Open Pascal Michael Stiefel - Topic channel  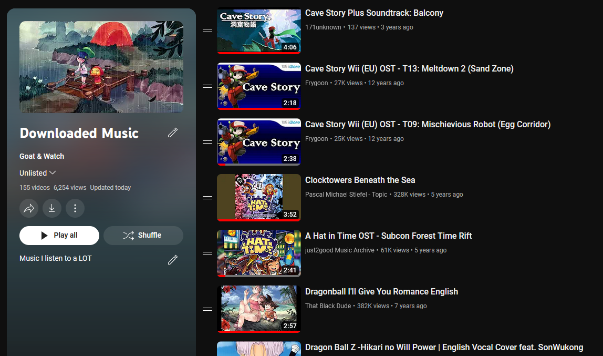click(x=346, y=195)
